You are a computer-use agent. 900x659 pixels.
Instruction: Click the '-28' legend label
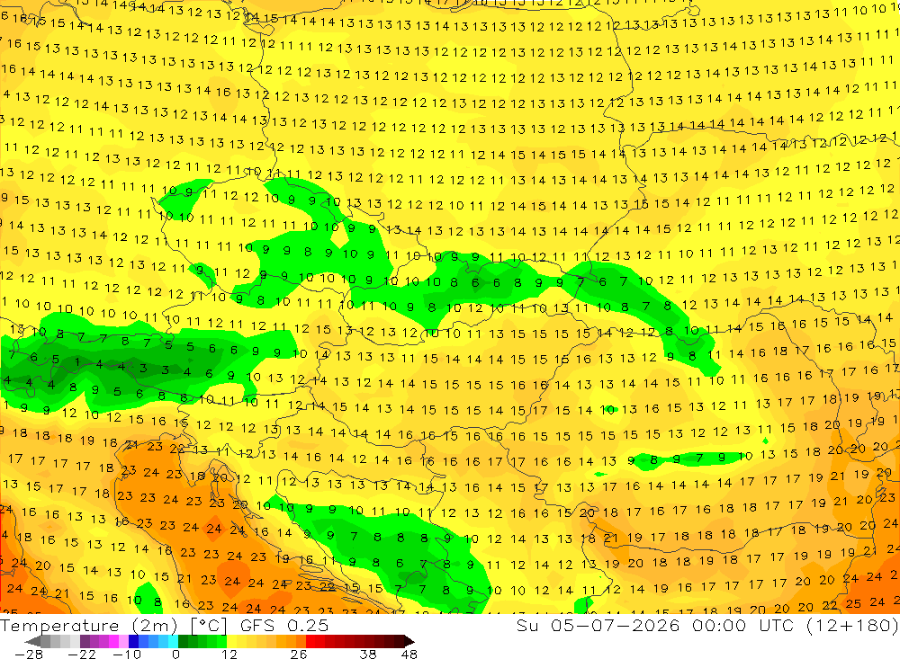tap(28, 654)
